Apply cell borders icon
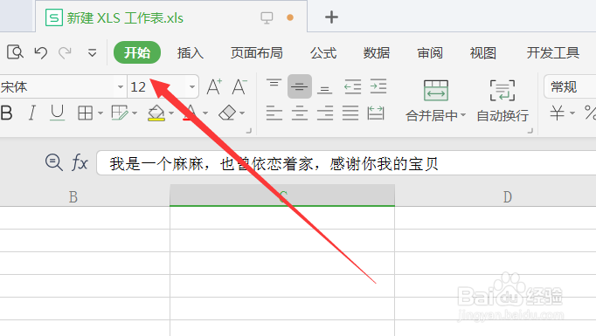Viewport: 596px width, 336px height. coord(85,113)
